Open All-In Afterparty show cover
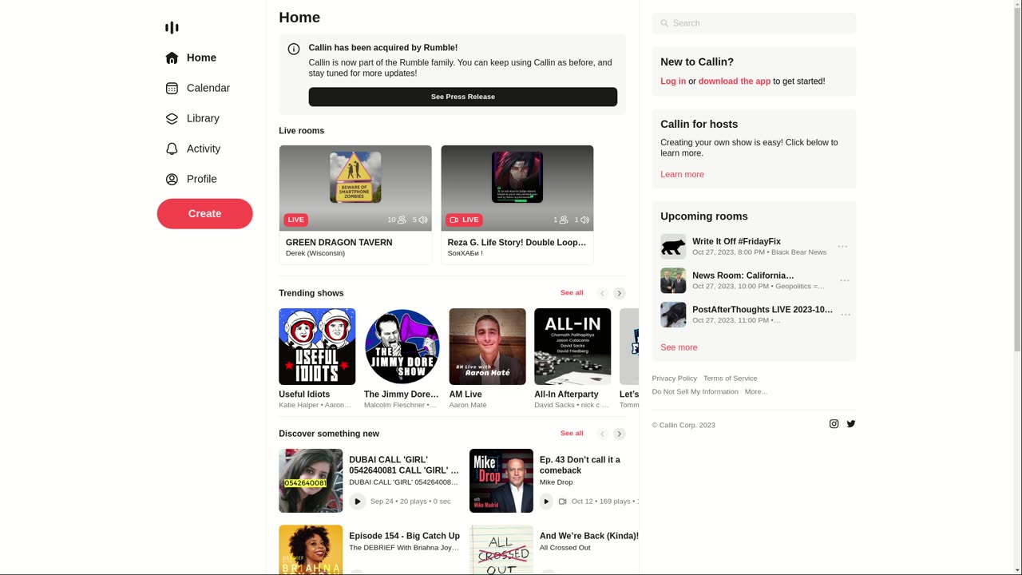Screen dimensions: 1022x575 pyautogui.click(x=572, y=347)
